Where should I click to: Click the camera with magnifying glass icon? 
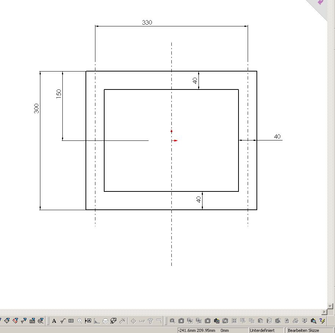313,321
